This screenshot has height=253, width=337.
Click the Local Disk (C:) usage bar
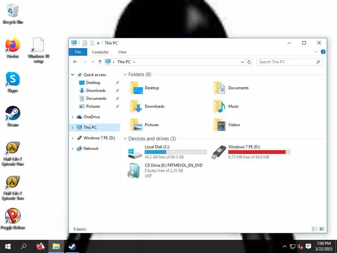click(x=176, y=152)
